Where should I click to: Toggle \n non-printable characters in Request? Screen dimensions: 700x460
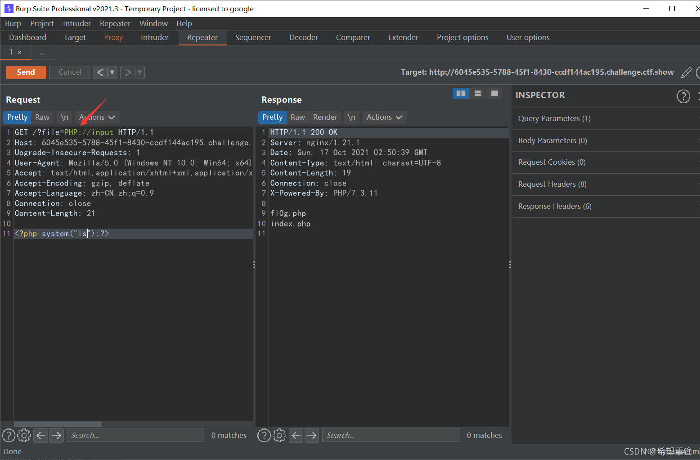(64, 117)
